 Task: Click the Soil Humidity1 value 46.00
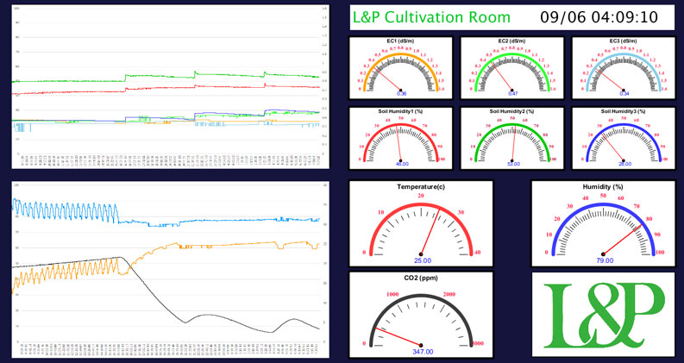pos(402,164)
